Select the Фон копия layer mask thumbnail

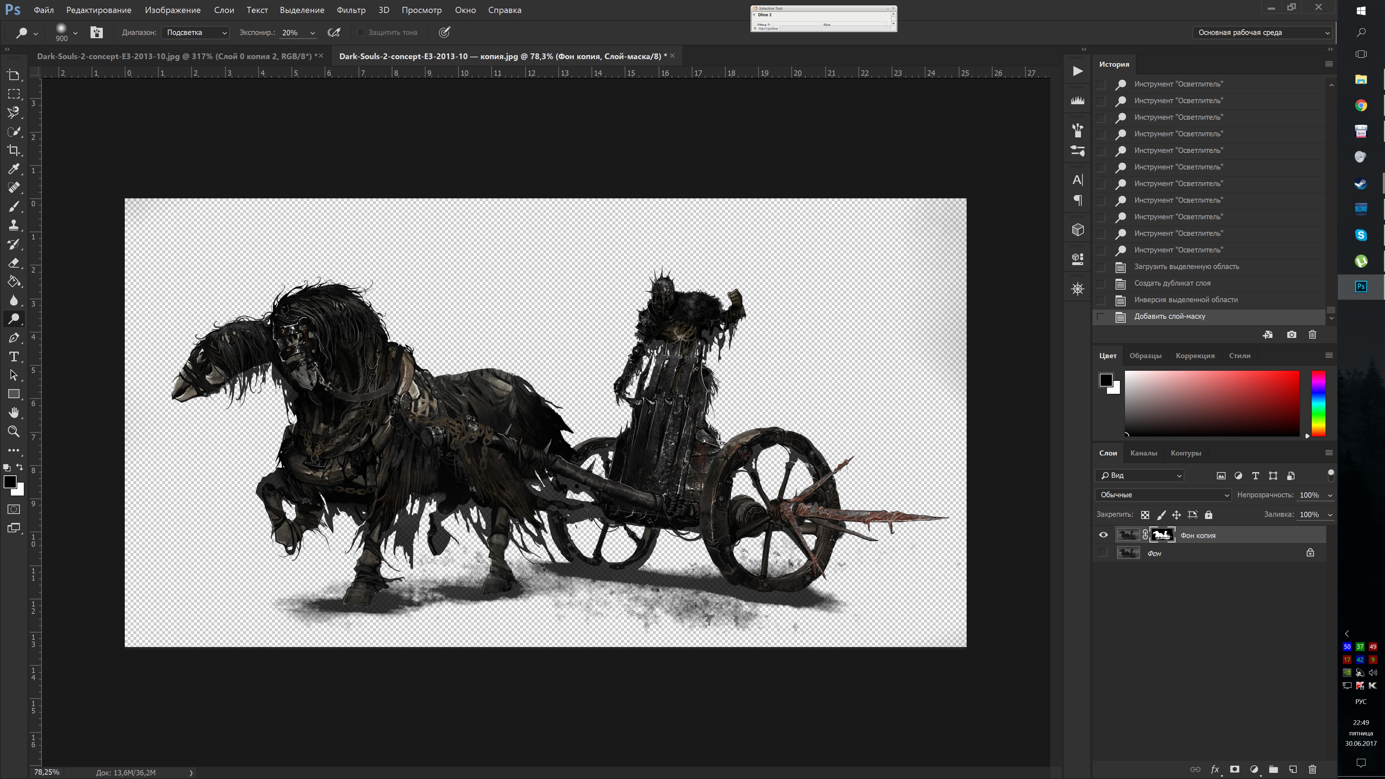(x=1162, y=535)
